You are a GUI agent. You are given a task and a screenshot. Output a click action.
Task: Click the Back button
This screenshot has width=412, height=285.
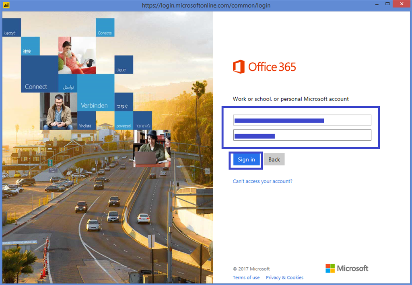(274, 160)
